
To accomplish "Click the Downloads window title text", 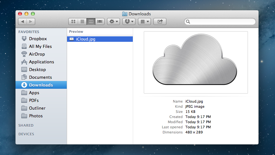I will pyautogui.click(x=140, y=14).
